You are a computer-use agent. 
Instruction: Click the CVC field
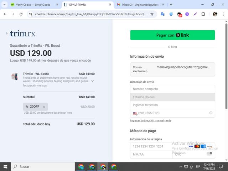[x=194, y=154]
